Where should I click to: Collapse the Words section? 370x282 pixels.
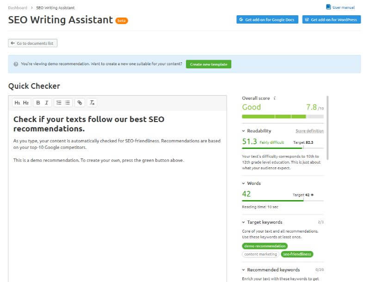(x=243, y=183)
